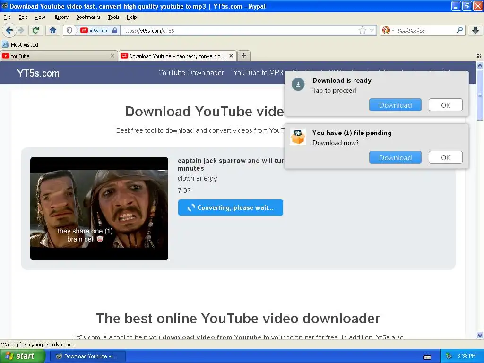Open the Most Visited bookmarks folder
This screenshot has width=484, height=363.
click(20, 45)
